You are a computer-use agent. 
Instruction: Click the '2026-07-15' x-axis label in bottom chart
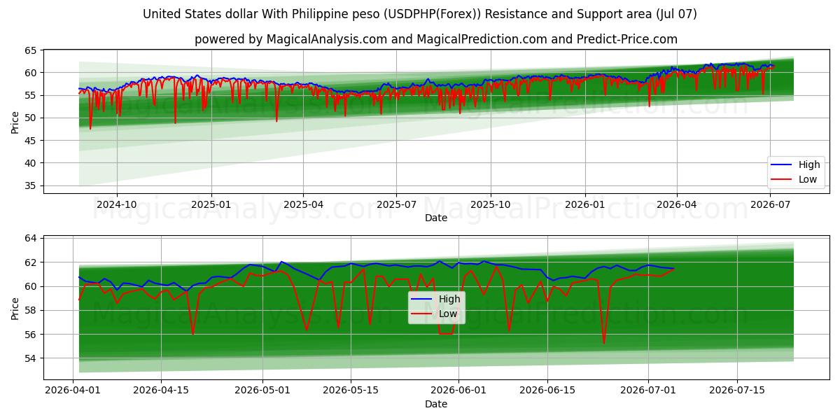pos(736,391)
